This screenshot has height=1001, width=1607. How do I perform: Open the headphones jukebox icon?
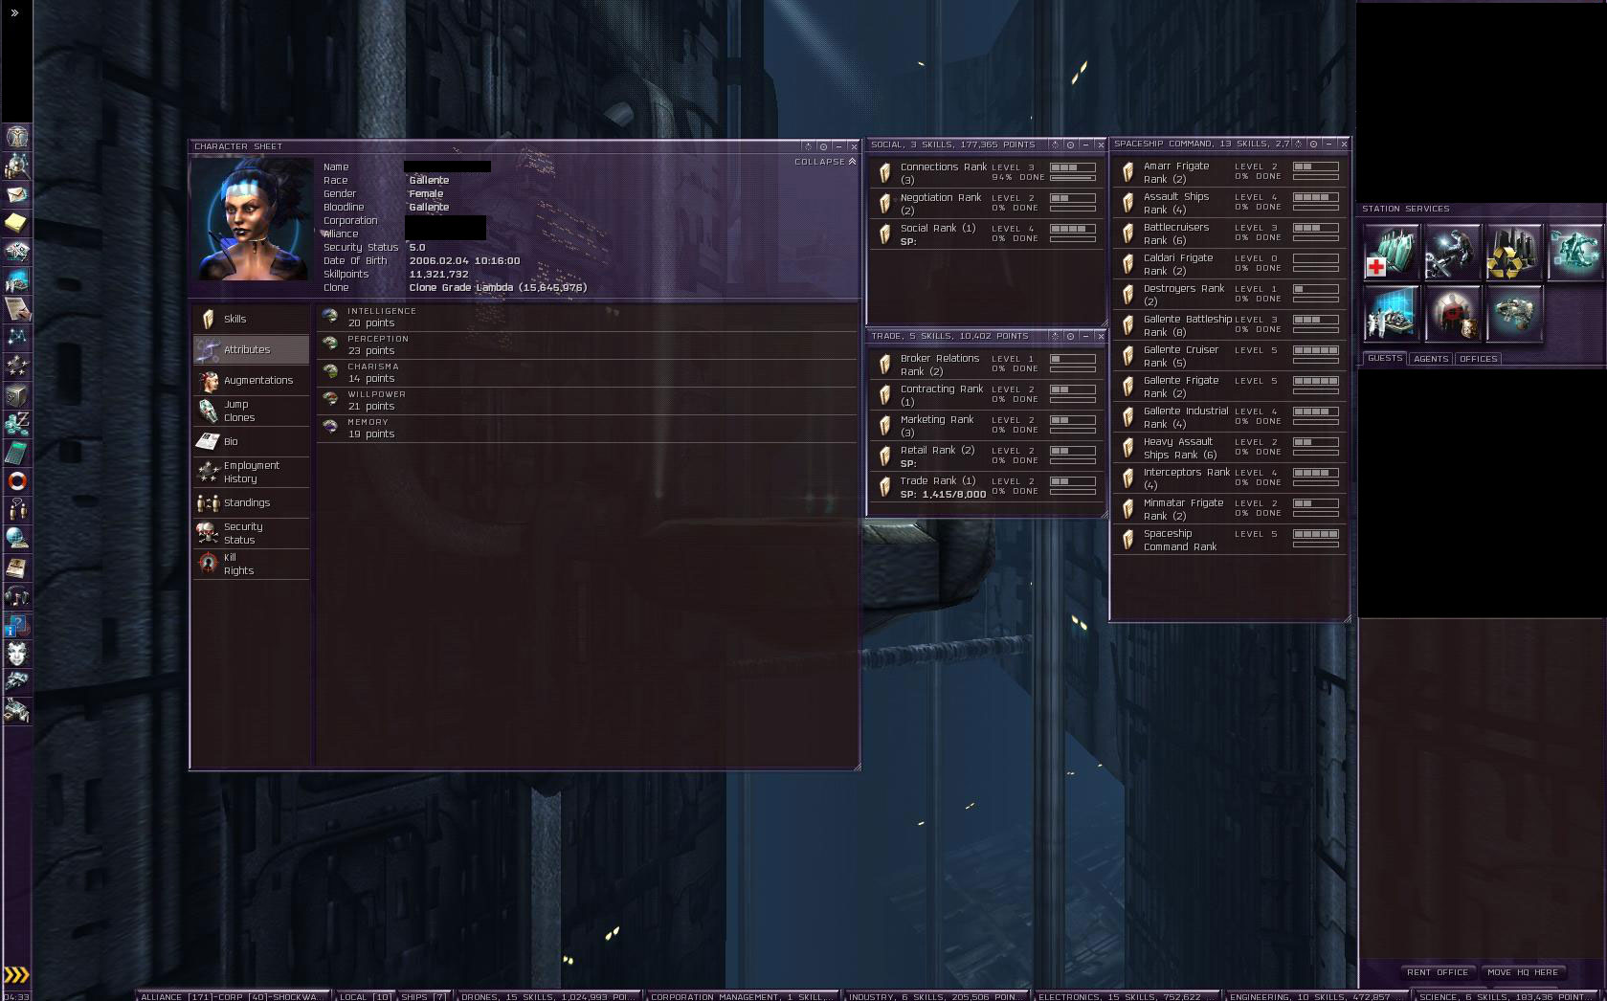pyautogui.click(x=17, y=596)
